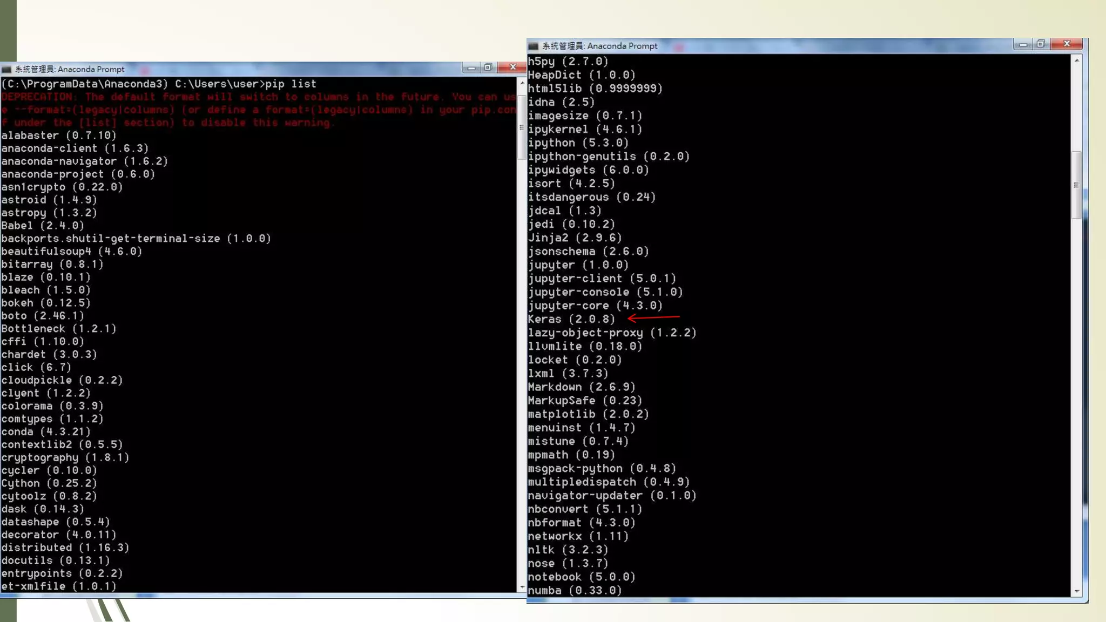Maximize the left Anaconda Prompt window
The width and height of the screenshot is (1106, 622).
488,67
